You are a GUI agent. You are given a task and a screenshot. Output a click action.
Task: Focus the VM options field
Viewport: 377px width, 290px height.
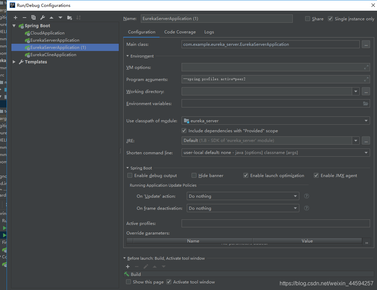click(x=275, y=68)
